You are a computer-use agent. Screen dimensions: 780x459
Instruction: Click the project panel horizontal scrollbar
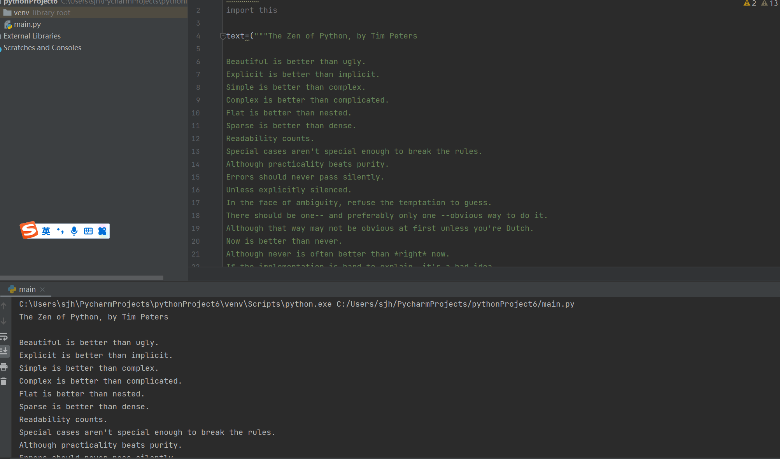pyautogui.click(x=82, y=277)
